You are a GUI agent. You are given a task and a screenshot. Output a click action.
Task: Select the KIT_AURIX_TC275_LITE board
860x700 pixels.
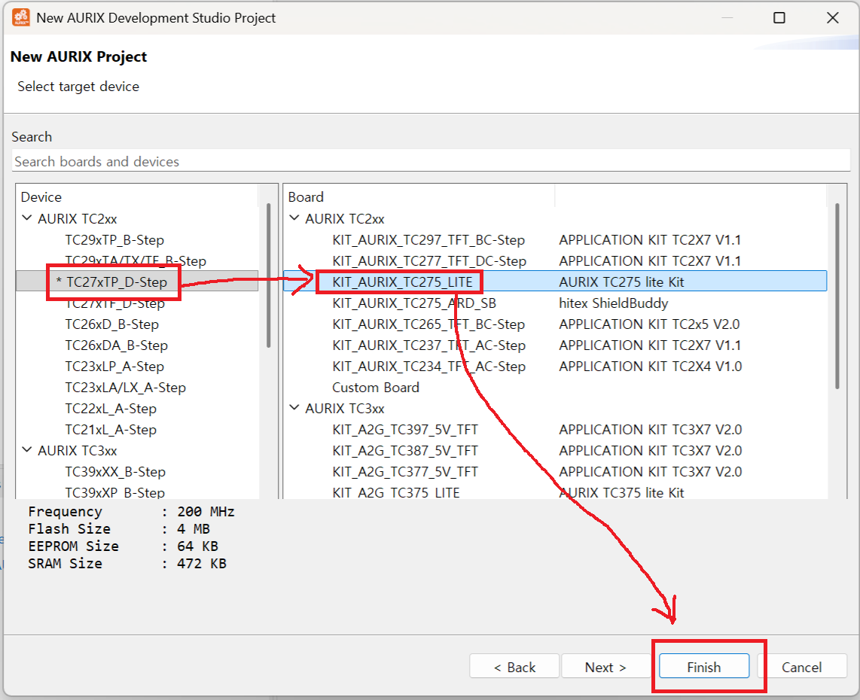(402, 282)
